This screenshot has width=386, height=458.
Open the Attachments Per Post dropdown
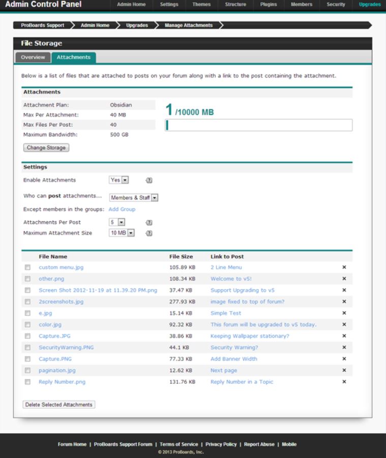[117, 222]
